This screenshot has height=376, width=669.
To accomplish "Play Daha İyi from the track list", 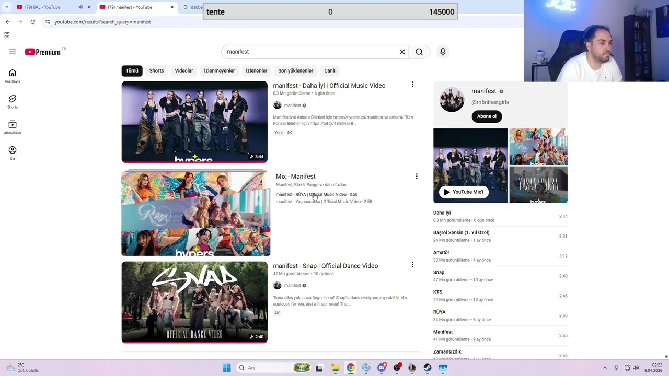I will [500, 216].
